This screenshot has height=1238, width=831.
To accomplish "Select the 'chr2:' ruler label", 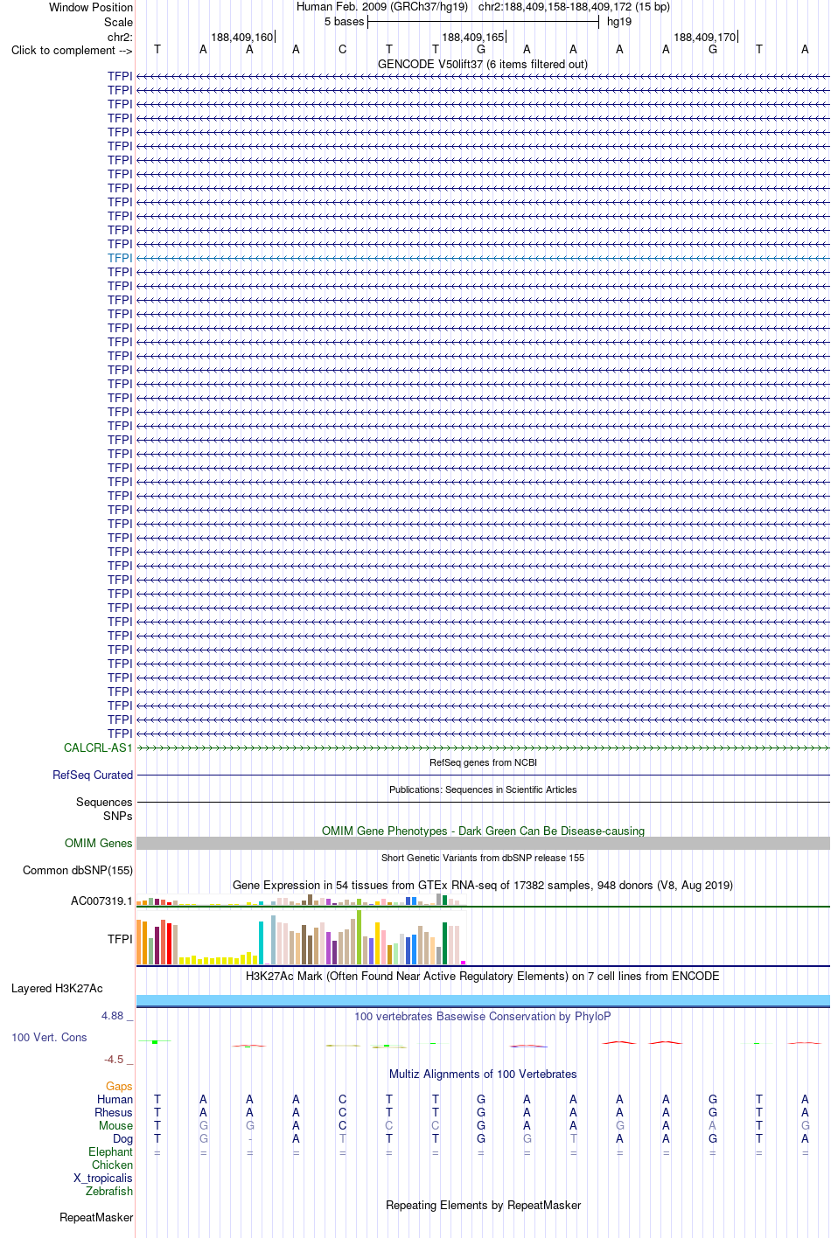I will 120,37.
